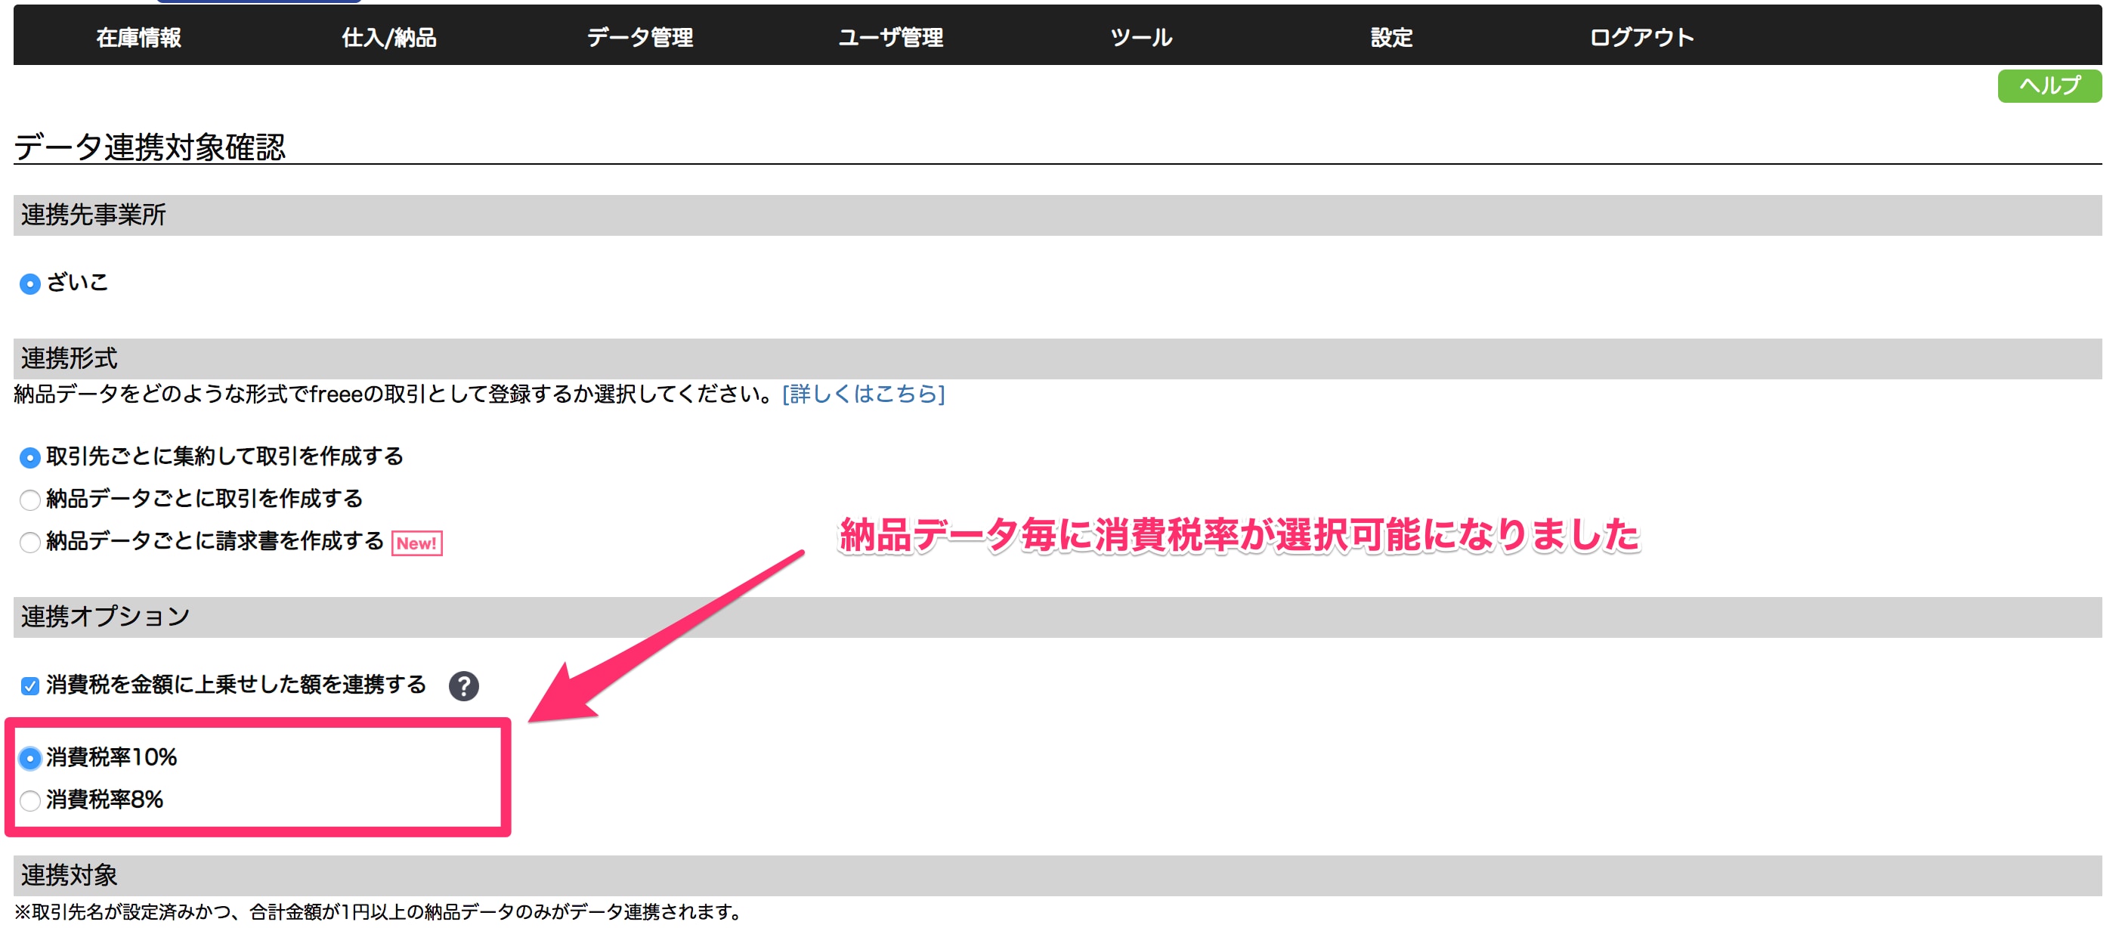Toggle 消費税を金額に上乗せした額を連携する checkbox
The height and width of the screenshot is (928, 2119).
29,686
